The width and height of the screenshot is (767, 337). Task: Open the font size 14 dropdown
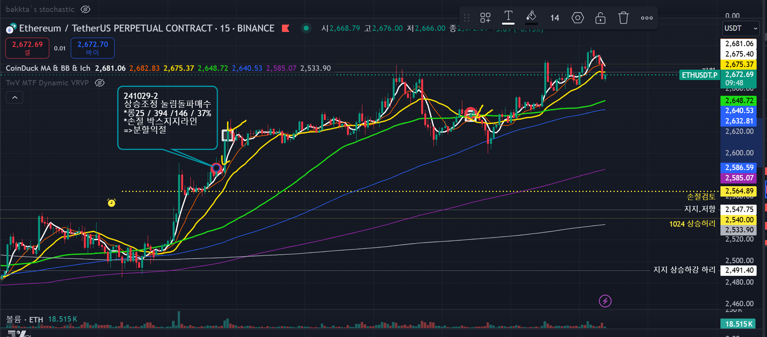[x=555, y=18]
